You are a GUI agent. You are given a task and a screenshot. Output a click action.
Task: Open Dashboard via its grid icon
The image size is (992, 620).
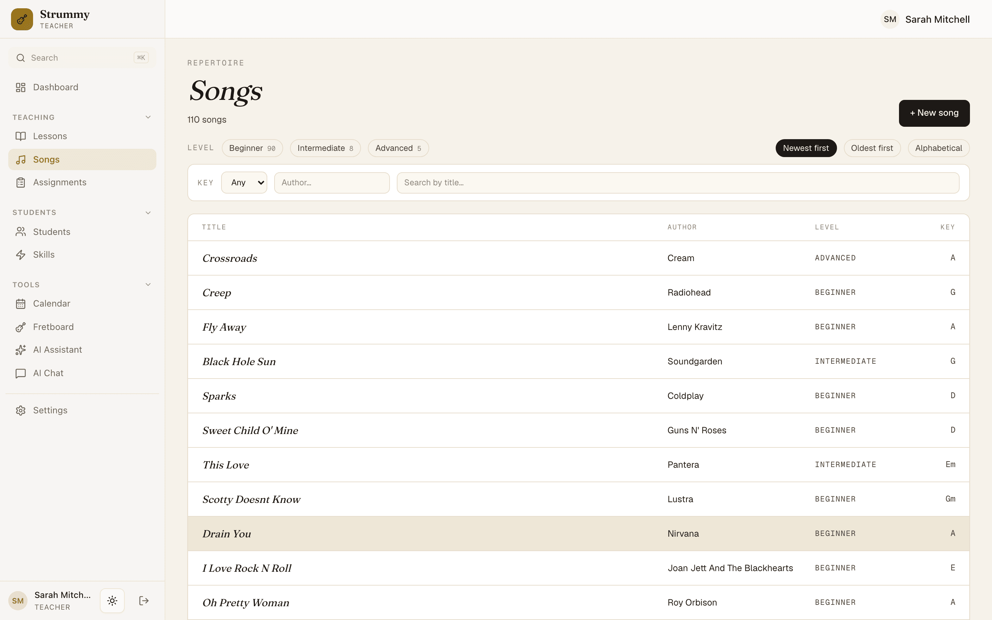point(21,87)
